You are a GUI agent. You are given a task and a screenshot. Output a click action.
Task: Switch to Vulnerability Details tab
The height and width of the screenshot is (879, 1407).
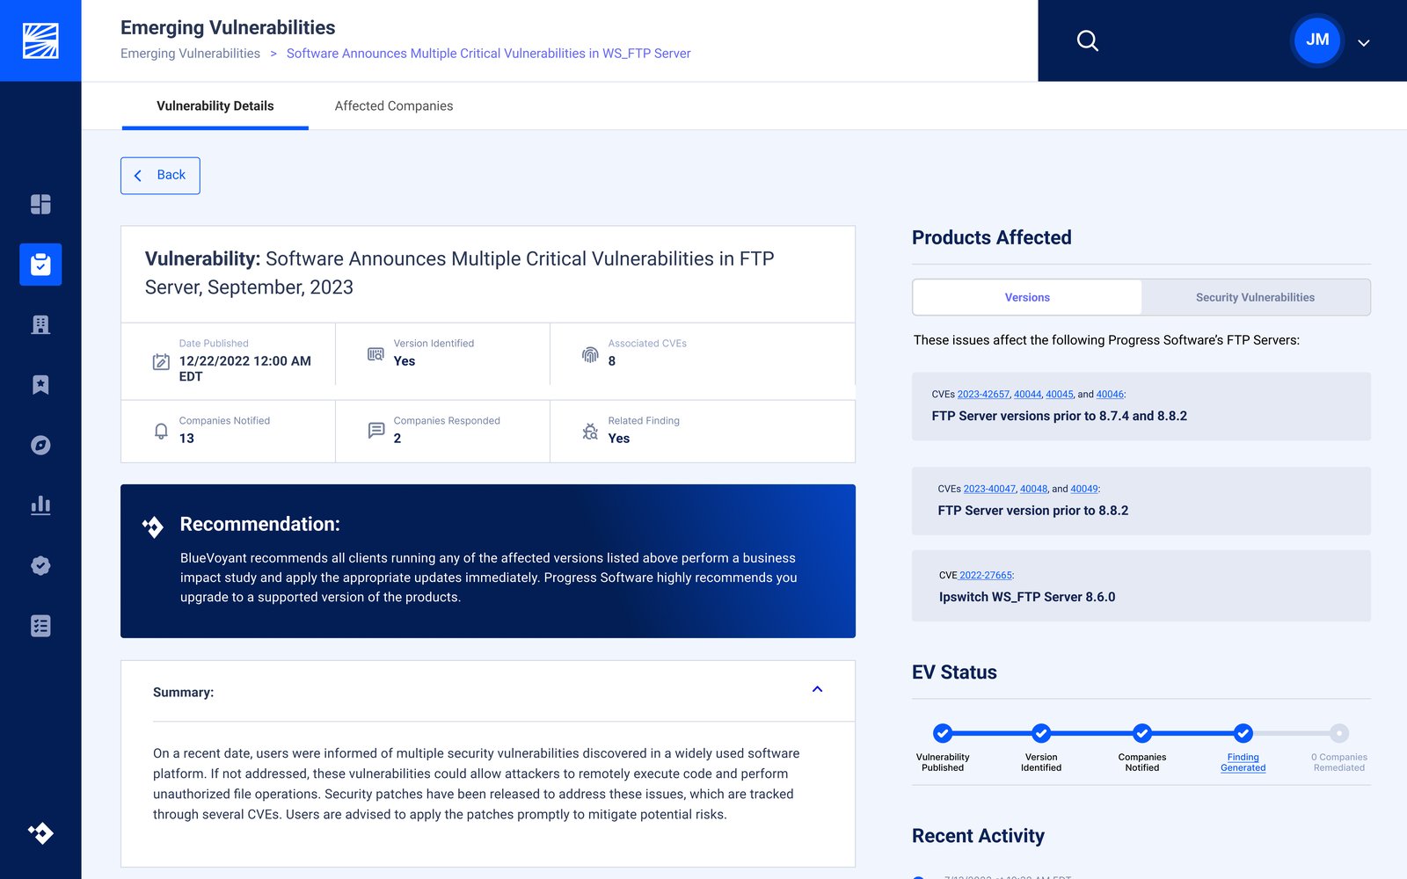(215, 105)
